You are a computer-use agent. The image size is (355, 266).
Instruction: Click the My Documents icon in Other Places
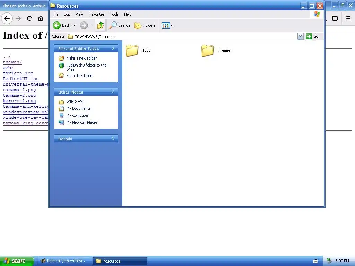61,108
